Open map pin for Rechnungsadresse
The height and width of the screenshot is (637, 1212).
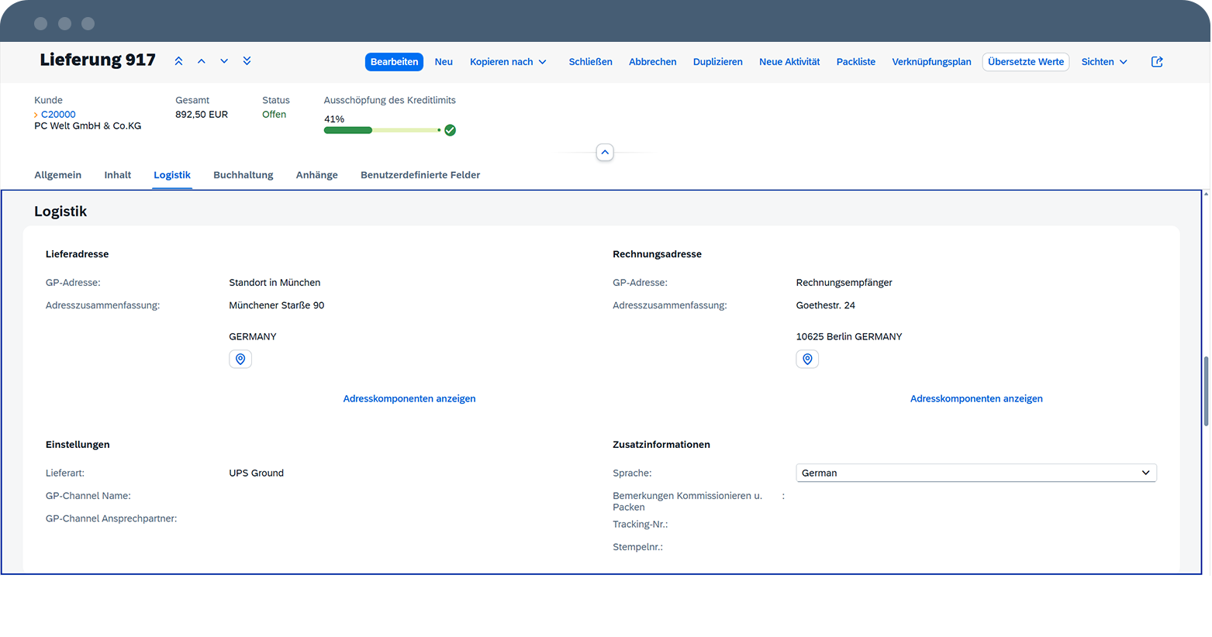click(807, 360)
